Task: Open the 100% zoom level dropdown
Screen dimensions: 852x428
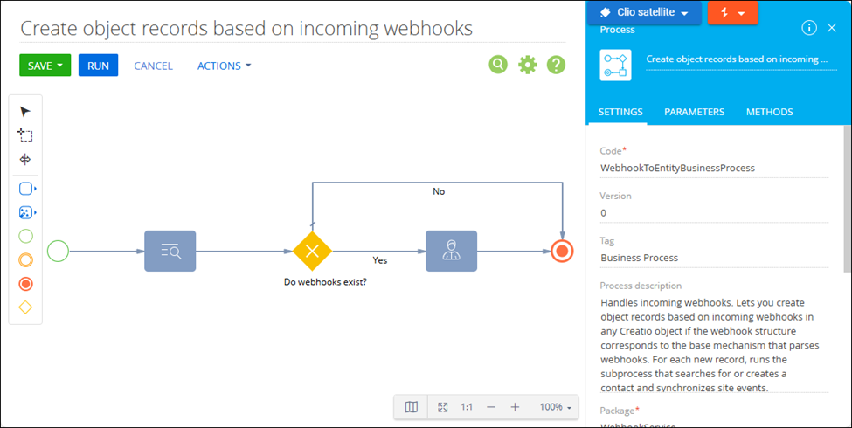Action: [557, 407]
